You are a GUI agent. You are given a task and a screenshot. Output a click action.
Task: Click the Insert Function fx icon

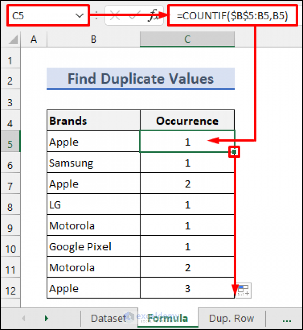pos(153,15)
